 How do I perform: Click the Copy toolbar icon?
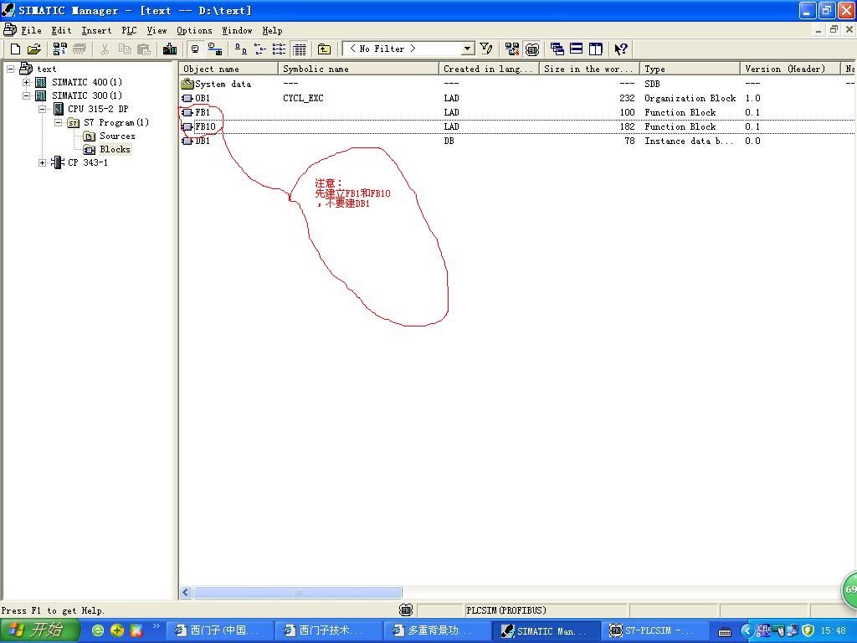(125, 49)
